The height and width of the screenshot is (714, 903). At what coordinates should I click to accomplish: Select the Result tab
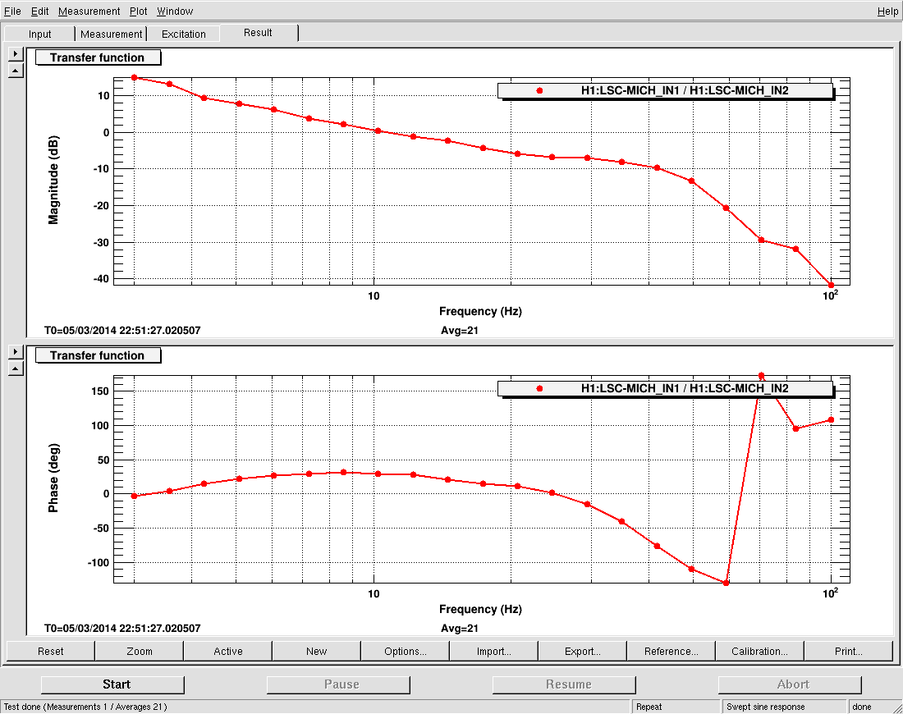click(258, 32)
